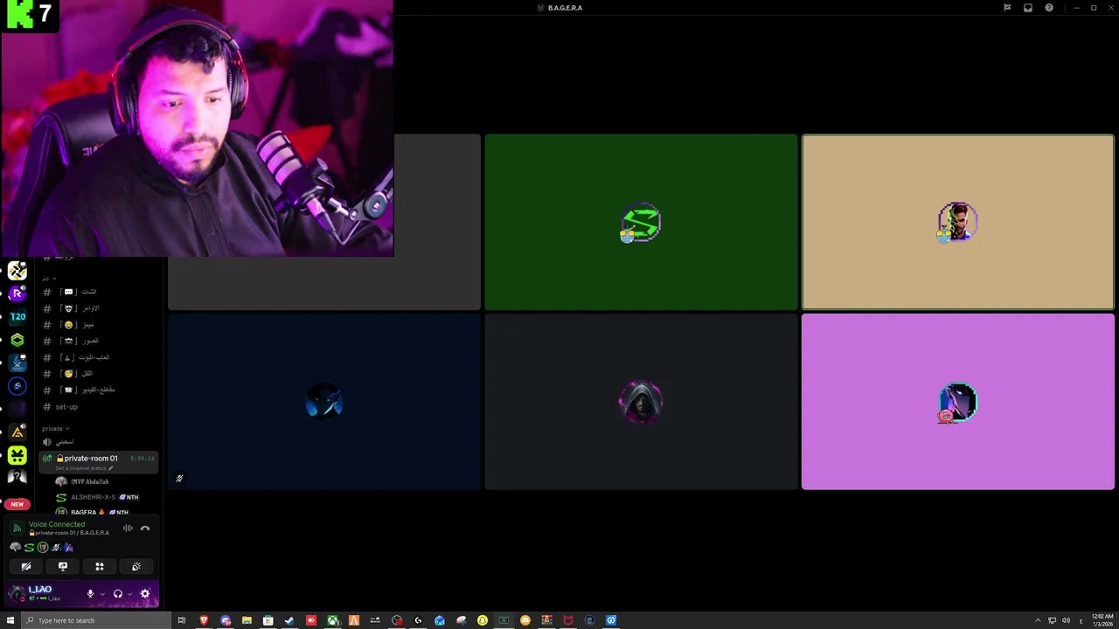
Task: Open Task View on the taskbar
Action: click(x=182, y=620)
